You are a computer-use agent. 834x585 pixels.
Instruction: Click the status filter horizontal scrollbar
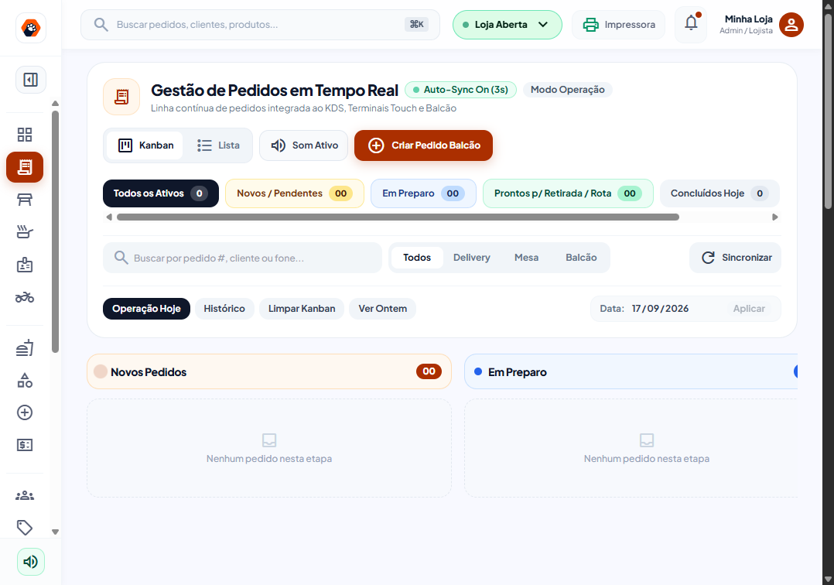pyautogui.click(x=398, y=217)
